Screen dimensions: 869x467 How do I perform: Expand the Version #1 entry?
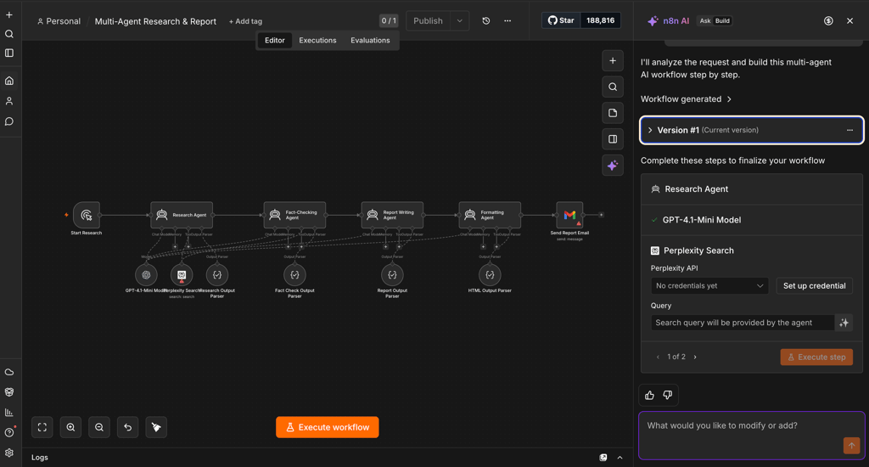click(x=650, y=130)
